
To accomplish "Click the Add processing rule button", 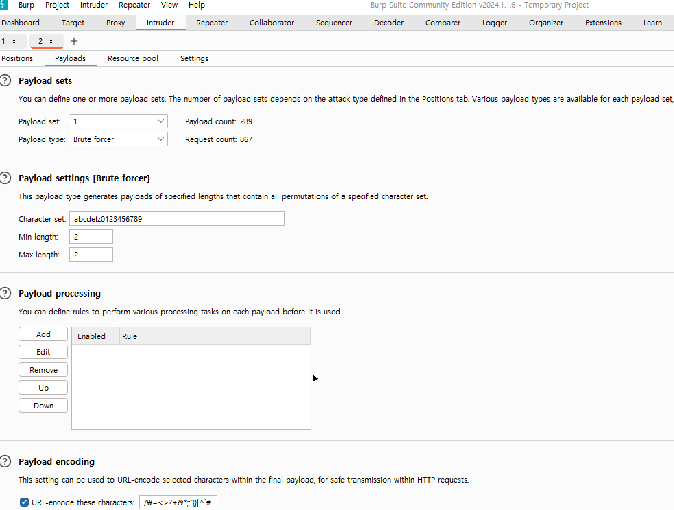I will (43, 334).
